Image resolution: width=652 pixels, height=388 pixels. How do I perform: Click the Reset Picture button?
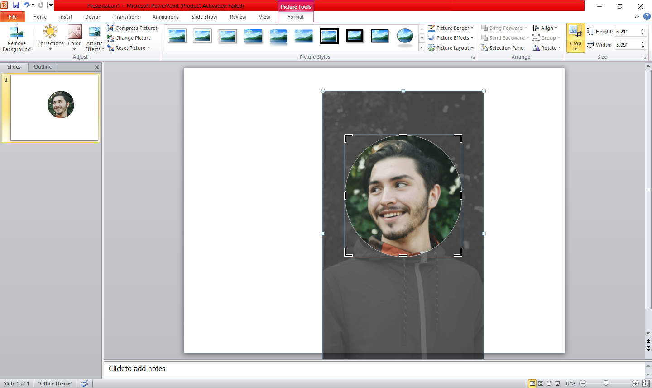point(127,48)
